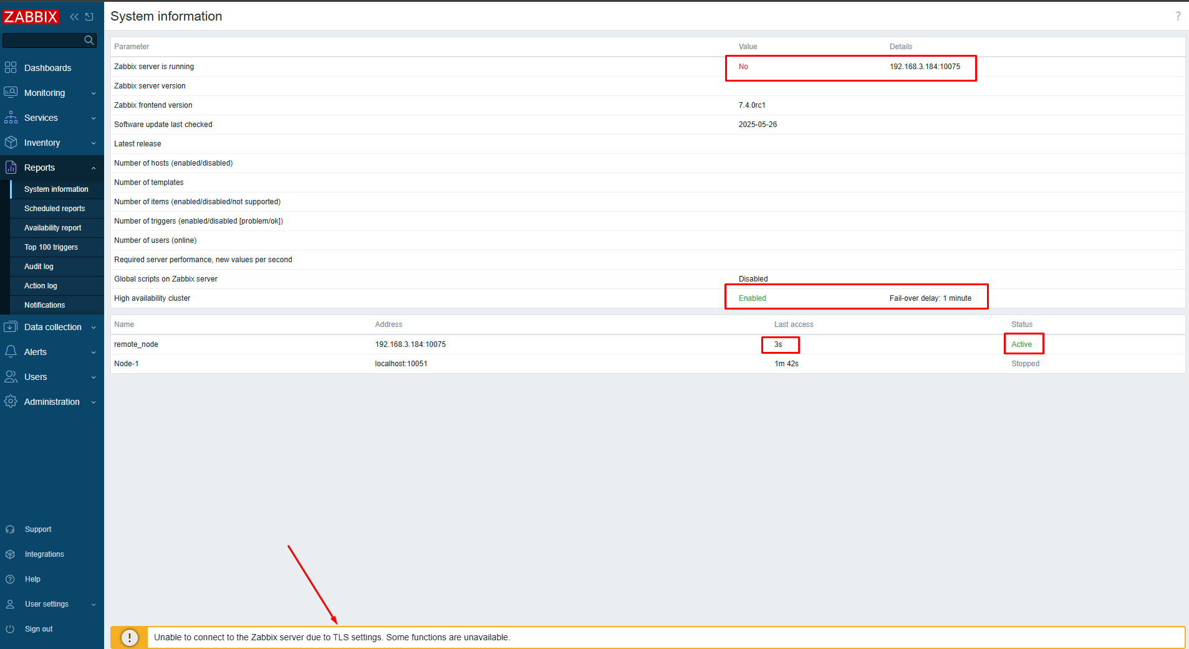Viewport: 1189px width, 649px height.
Task: Click the TLS settings warning message
Action: [x=332, y=637]
